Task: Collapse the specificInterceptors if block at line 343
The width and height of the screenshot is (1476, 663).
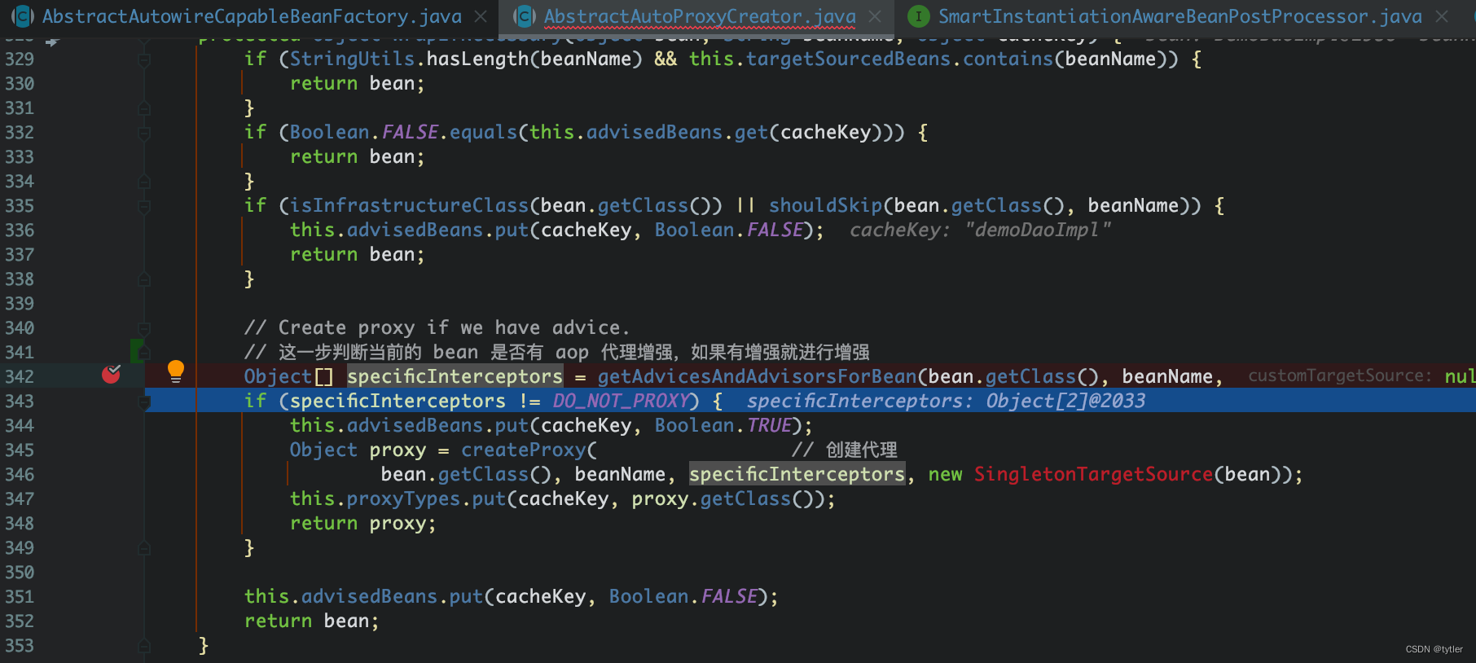Action: (144, 402)
